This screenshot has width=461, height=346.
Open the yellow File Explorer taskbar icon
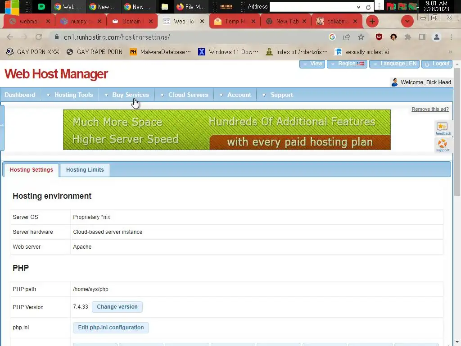click(x=165, y=7)
